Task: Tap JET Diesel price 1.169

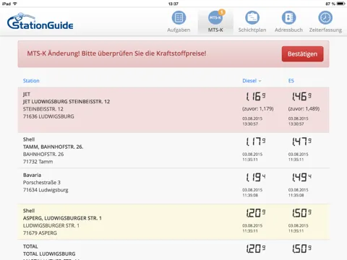Action: point(256,96)
